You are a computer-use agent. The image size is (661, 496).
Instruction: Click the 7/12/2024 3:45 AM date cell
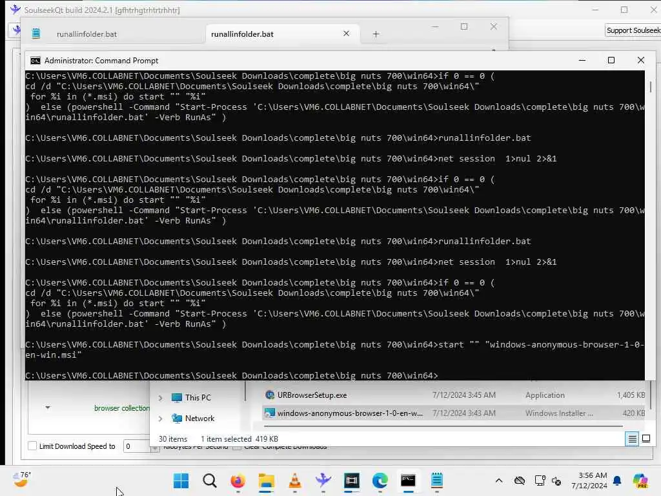463,395
